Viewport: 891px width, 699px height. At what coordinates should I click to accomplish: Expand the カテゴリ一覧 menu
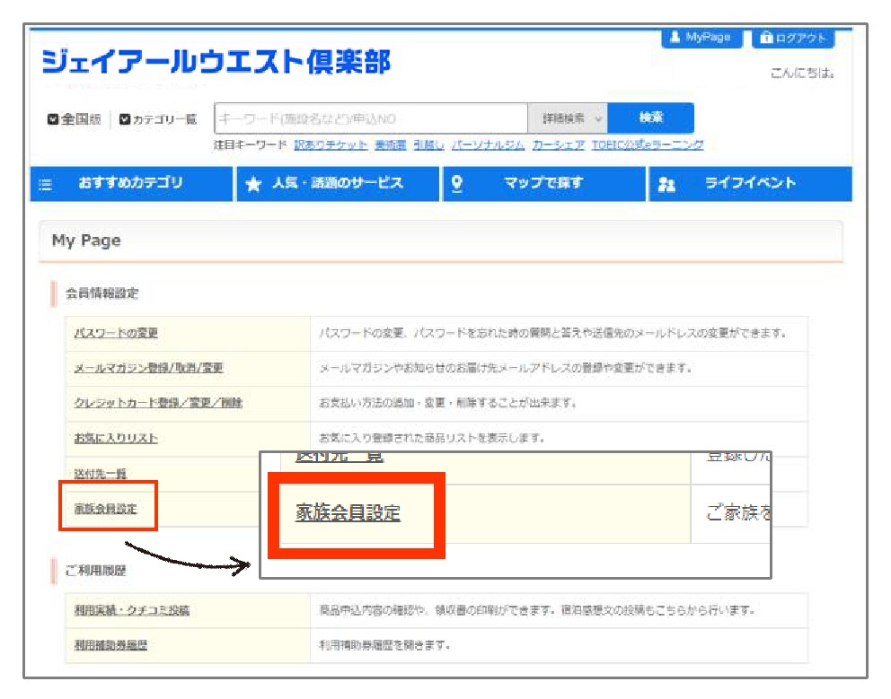[158, 119]
